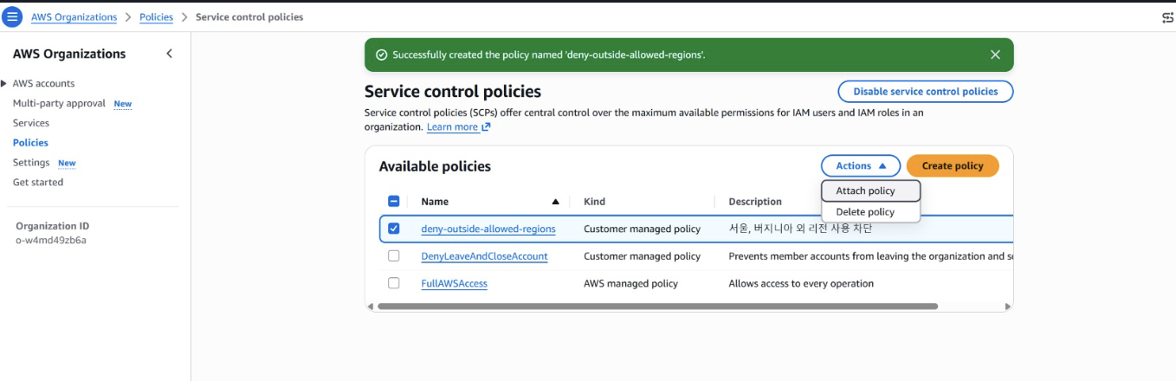The width and height of the screenshot is (1176, 381).
Task: Open Get started in the sidebar
Action: coord(38,182)
